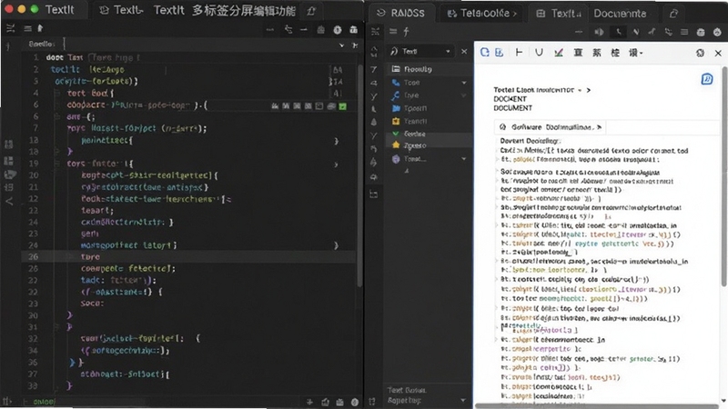The height and width of the screenshot is (409, 728).
Task: Click the ellipsis icon in left editor toolbar
Action: pyautogui.click(x=269, y=30)
